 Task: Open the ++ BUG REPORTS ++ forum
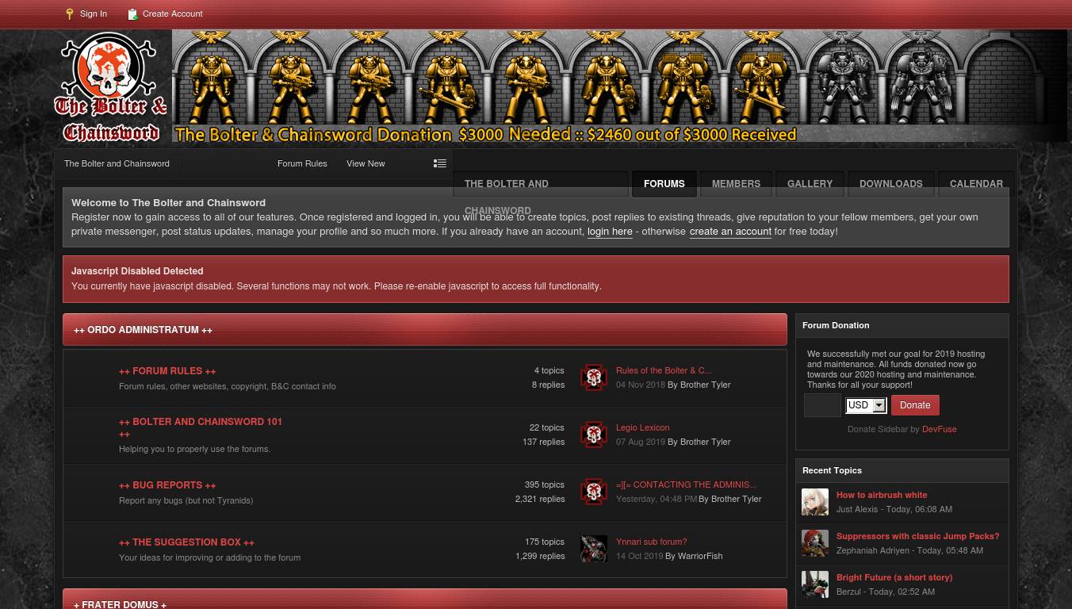167,485
